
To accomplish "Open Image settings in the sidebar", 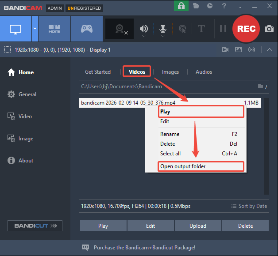I will (20, 139).
